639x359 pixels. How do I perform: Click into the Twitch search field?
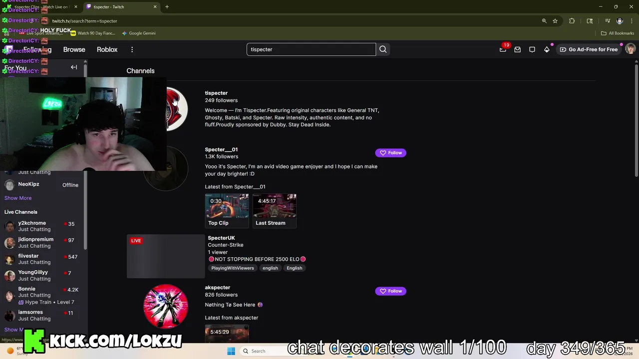311,49
